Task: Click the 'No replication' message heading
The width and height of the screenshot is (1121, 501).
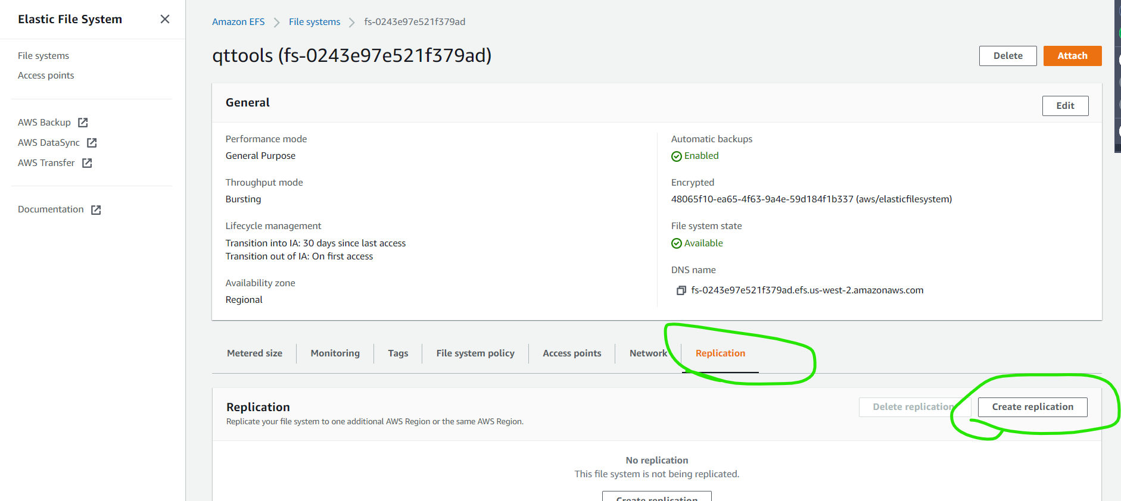Action: (657, 461)
